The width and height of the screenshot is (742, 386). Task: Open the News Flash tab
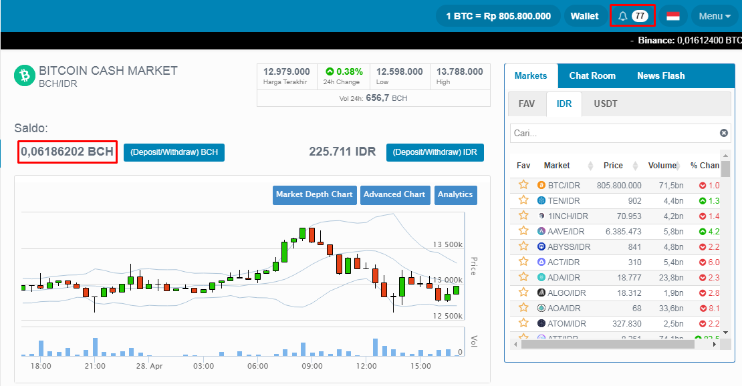tap(660, 75)
